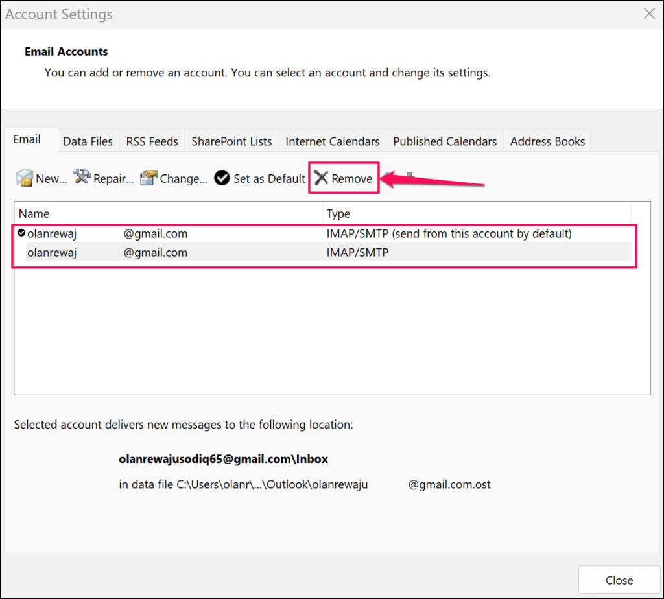Go to the Internet Calendars tab
Viewport: 664px width, 599px height.
pos(332,141)
